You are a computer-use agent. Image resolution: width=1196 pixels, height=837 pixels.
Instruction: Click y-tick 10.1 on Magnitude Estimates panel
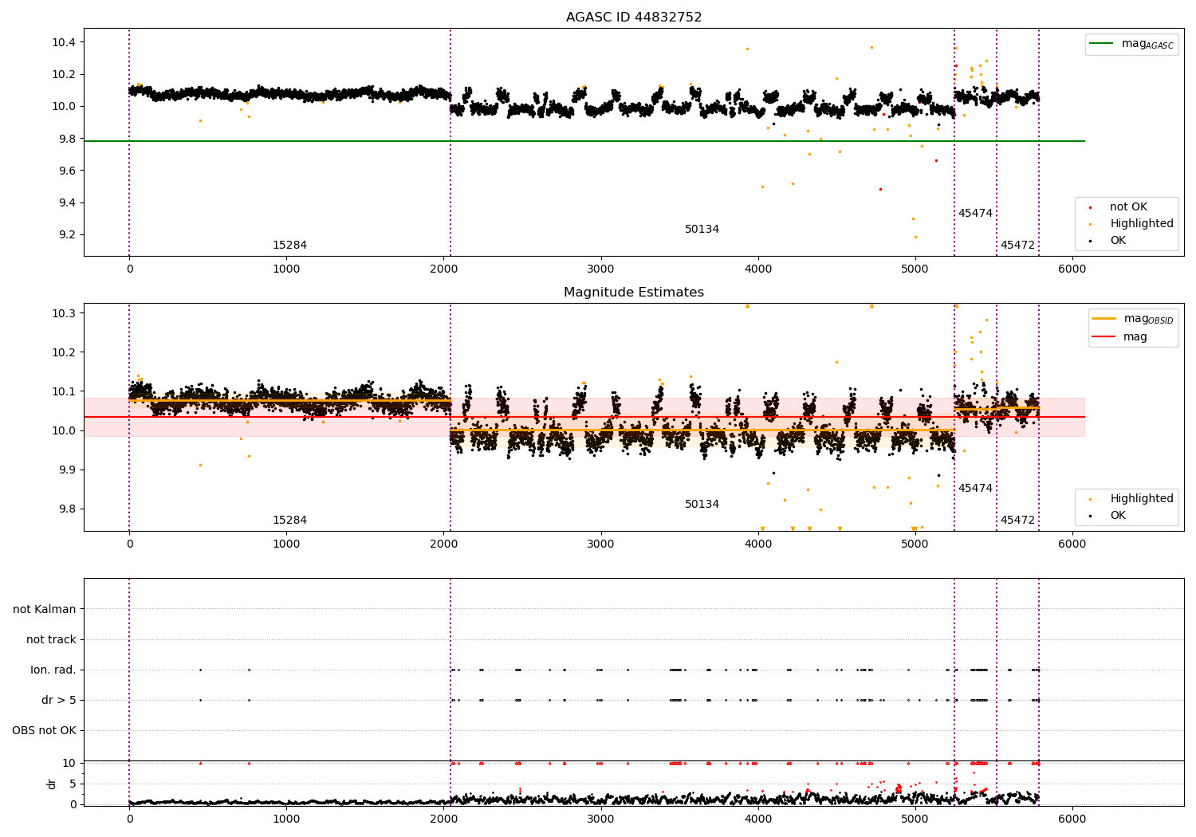[63, 391]
